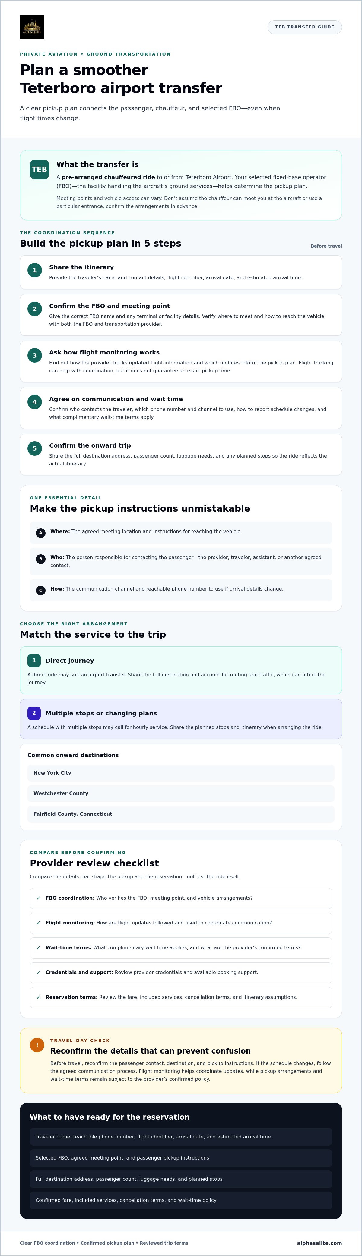Click the black letter A badge
Screen dimensions: 362x1256
[41, 533]
